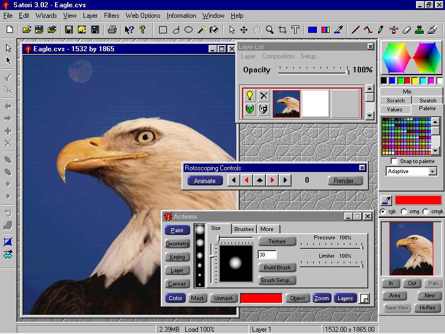Viewport: 445px width, 334px height.
Task: Enable Snap to palette checkbox
Action: [x=394, y=161]
